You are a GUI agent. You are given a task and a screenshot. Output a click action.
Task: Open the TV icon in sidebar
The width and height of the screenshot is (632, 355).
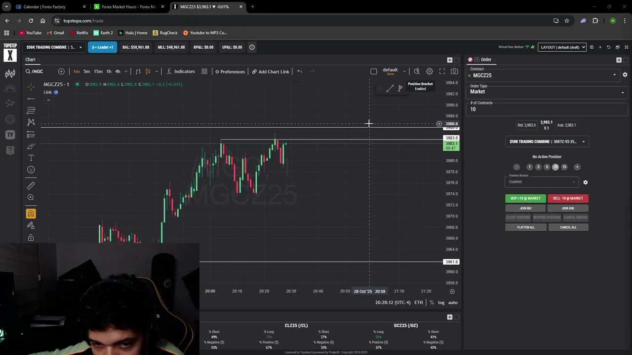pos(10,135)
